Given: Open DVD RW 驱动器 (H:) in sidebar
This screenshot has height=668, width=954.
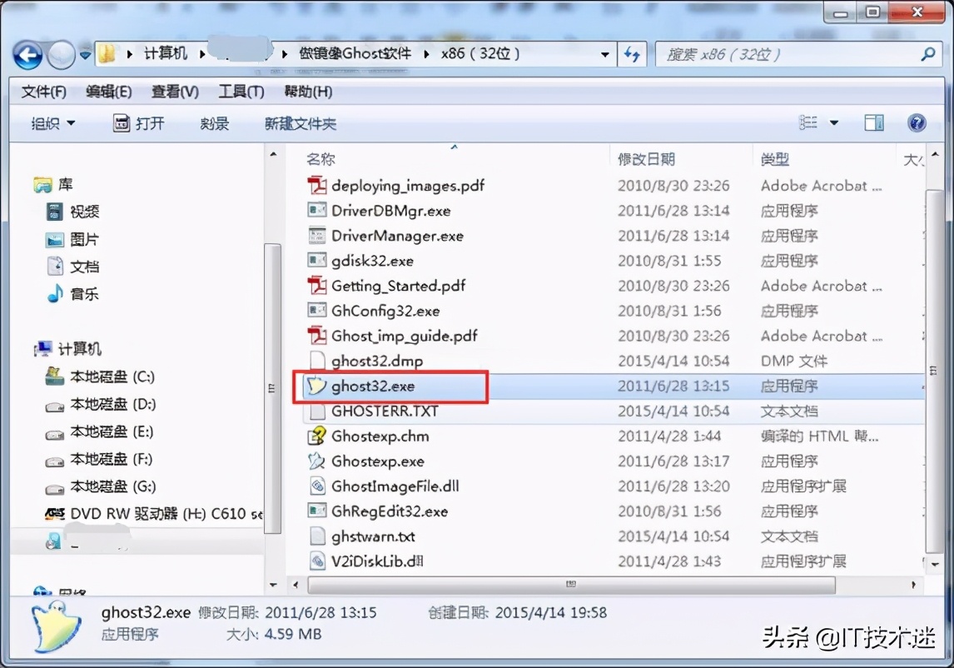Looking at the screenshot, I should tap(154, 514).
